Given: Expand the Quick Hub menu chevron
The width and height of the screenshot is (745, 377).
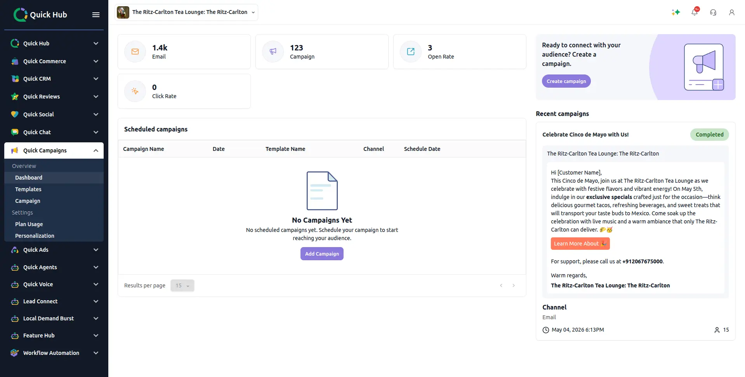Looking at the screenshot, I should pyautogui.click(x=96, y=43).
